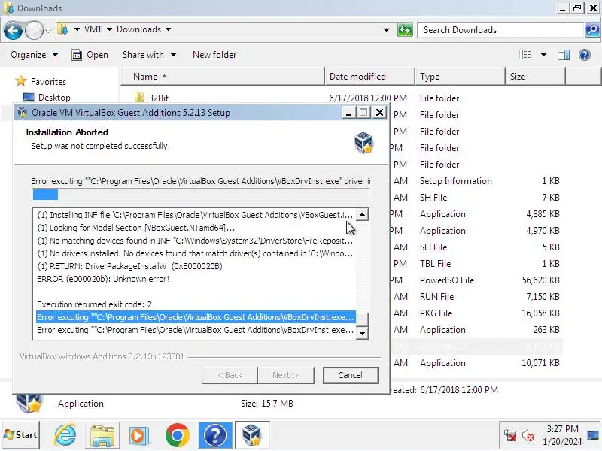The width and height of the screenshot is (602, 451).
Task: Click the 32Bit folder icon
Action: [x=139, y=98]
